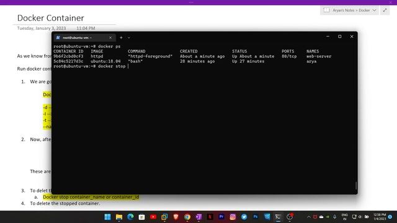Open the Windows Start menu
The image size is (397, 223).
[107, 217]
